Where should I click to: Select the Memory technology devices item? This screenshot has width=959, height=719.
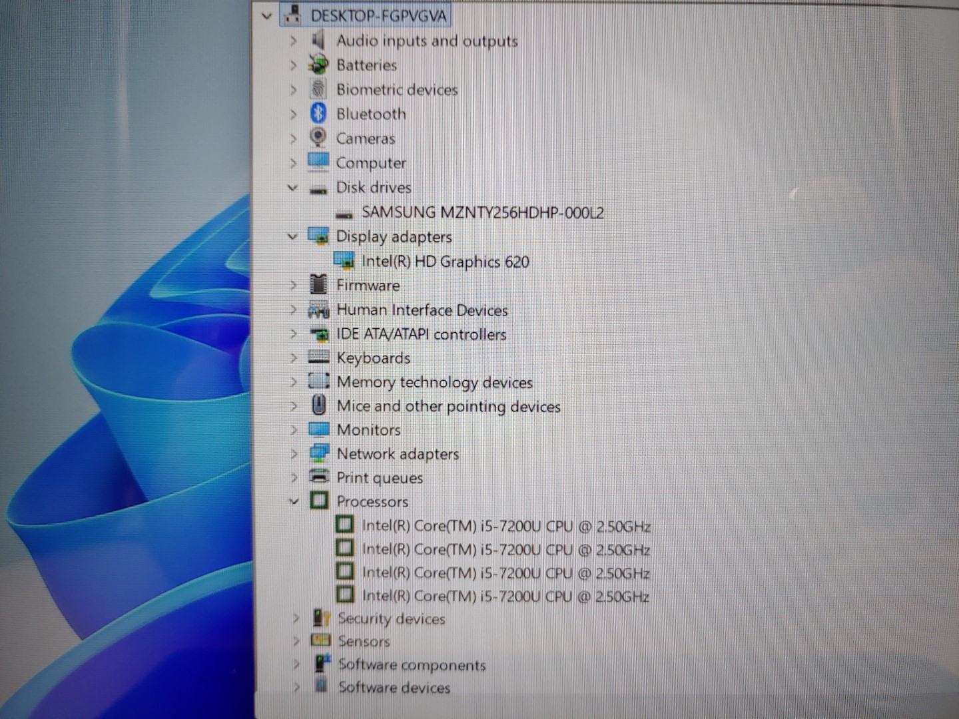[x=434, y=382]
